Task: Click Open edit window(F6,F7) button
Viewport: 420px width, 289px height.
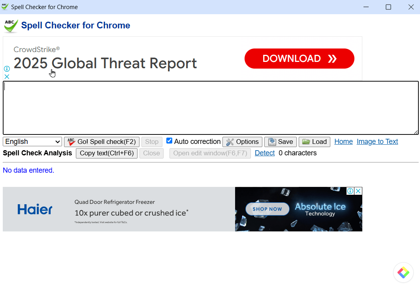Action: pos(210,153)
